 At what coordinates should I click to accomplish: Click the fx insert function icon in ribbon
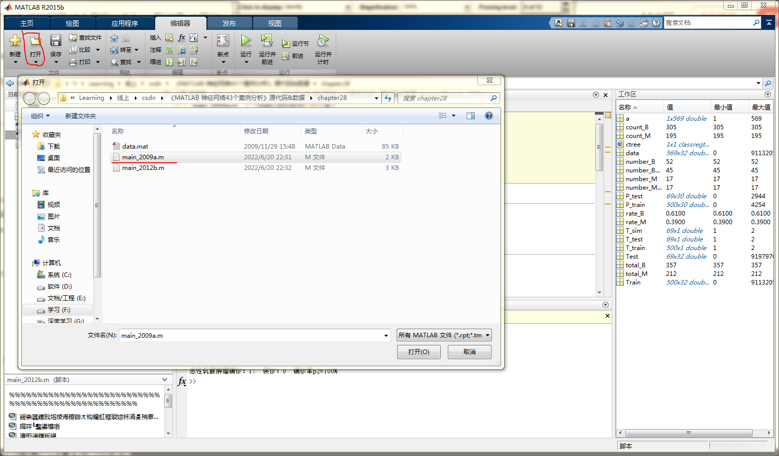[x=182, y=38]
